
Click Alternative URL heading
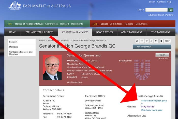pyautogui.click(x=137, y=116)
